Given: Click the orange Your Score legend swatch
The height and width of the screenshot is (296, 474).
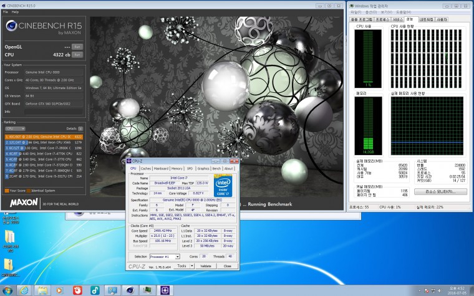Looking at the screenshot, I should pos(7,191).
